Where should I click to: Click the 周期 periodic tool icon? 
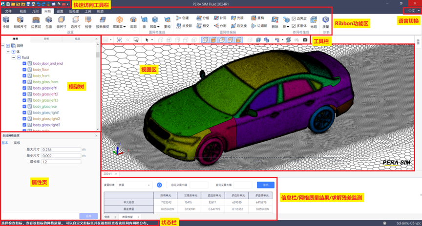[x=133, y=20]
